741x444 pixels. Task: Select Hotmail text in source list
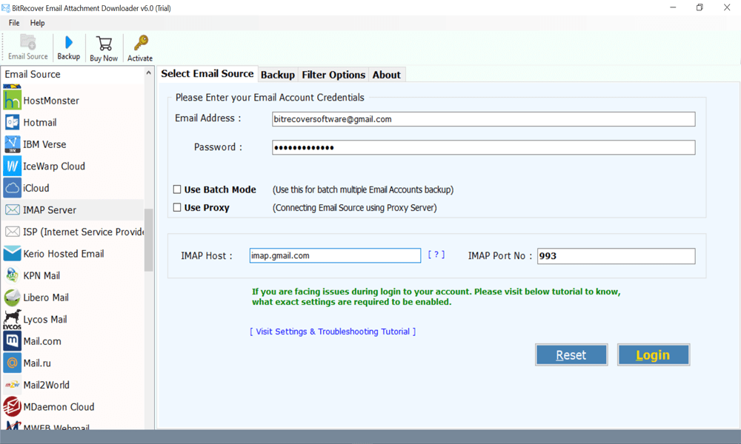coord(40,122)
